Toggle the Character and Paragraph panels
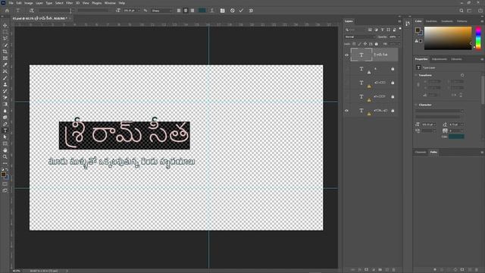The image size is (485, 273). 222,11
